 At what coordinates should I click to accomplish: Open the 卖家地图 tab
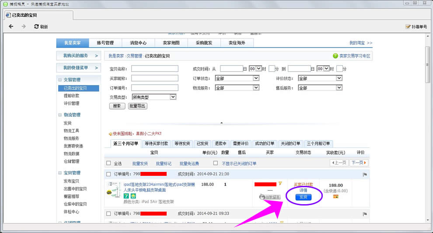click(171, 43)
